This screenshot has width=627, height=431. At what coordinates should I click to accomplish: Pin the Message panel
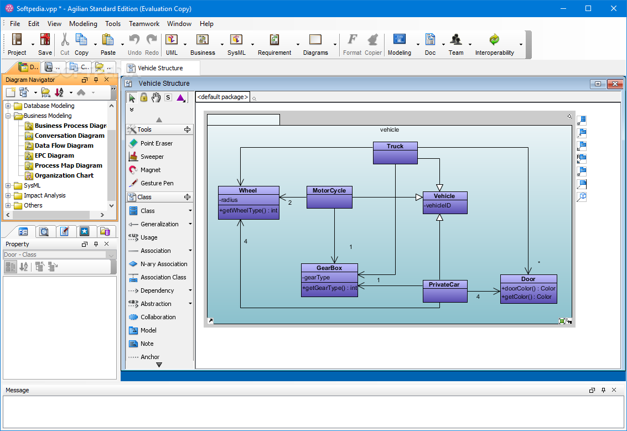pos(603,390)
